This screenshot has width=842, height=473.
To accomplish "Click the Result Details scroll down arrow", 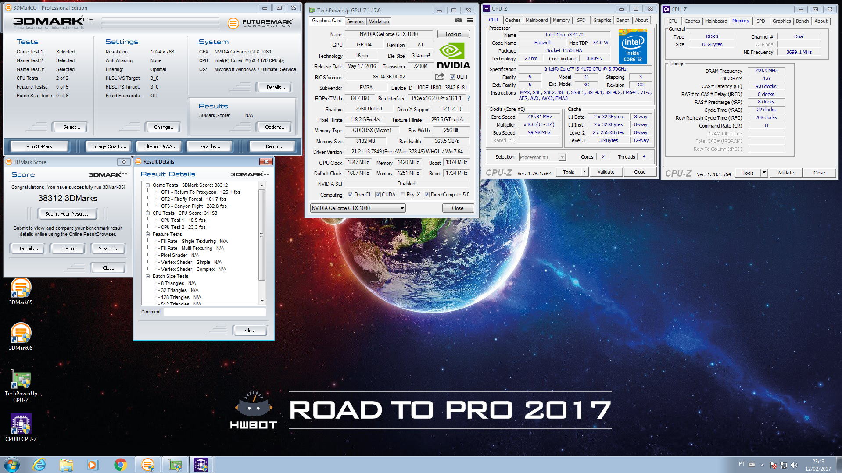I will pos(262,301).
